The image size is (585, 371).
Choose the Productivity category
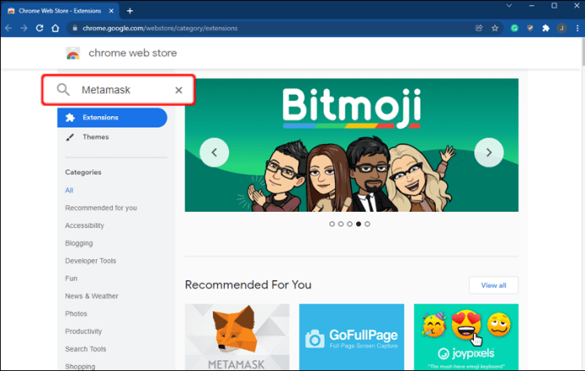[84, 331]
